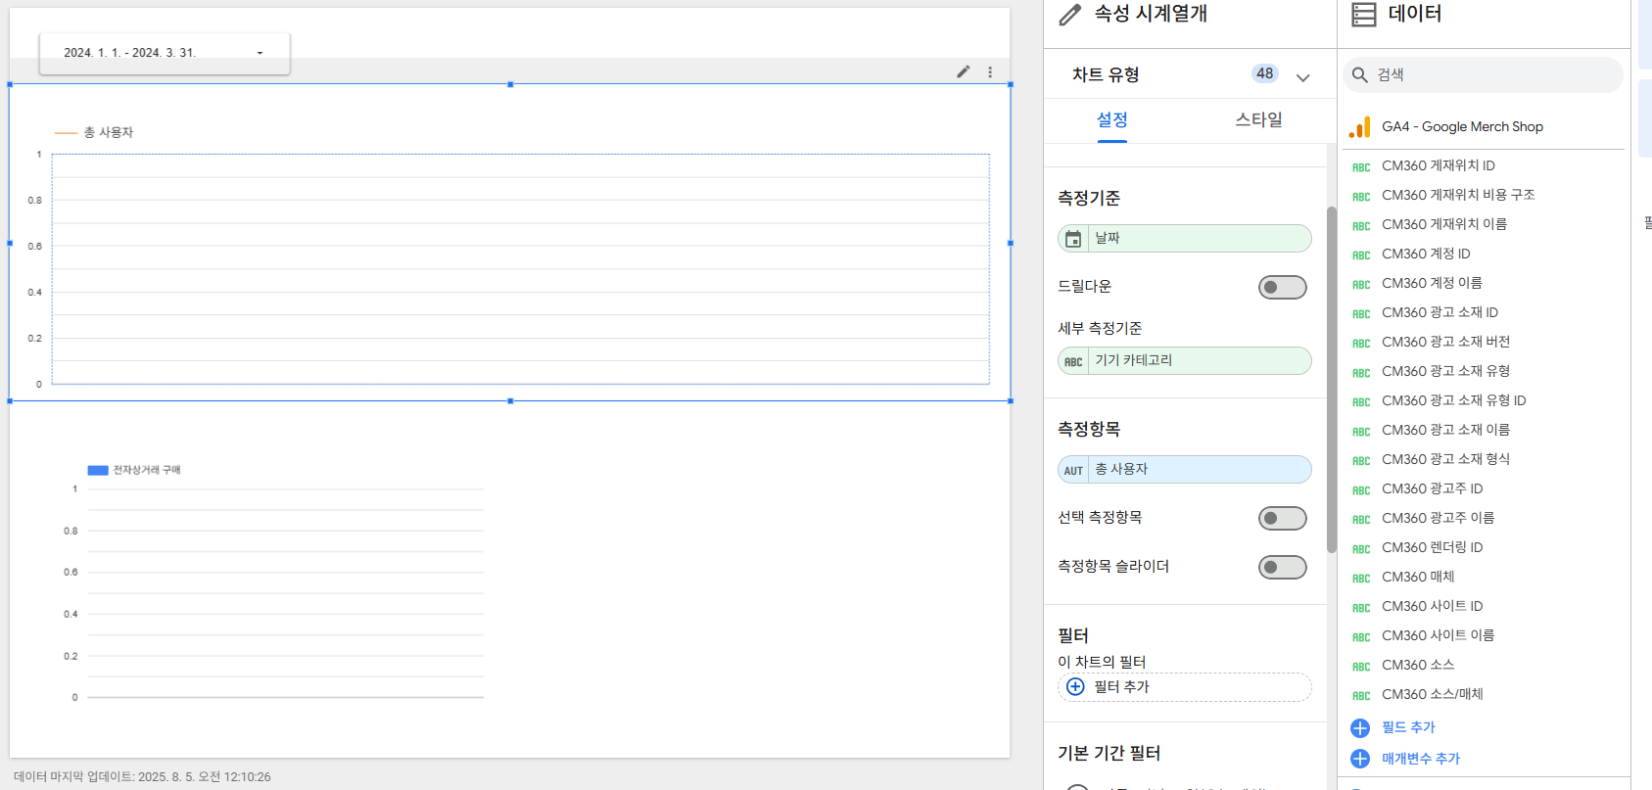Select the 전자상거래 구매 bar chart
The width and height of the screenshot is (1652, 790).
(274, 582)
